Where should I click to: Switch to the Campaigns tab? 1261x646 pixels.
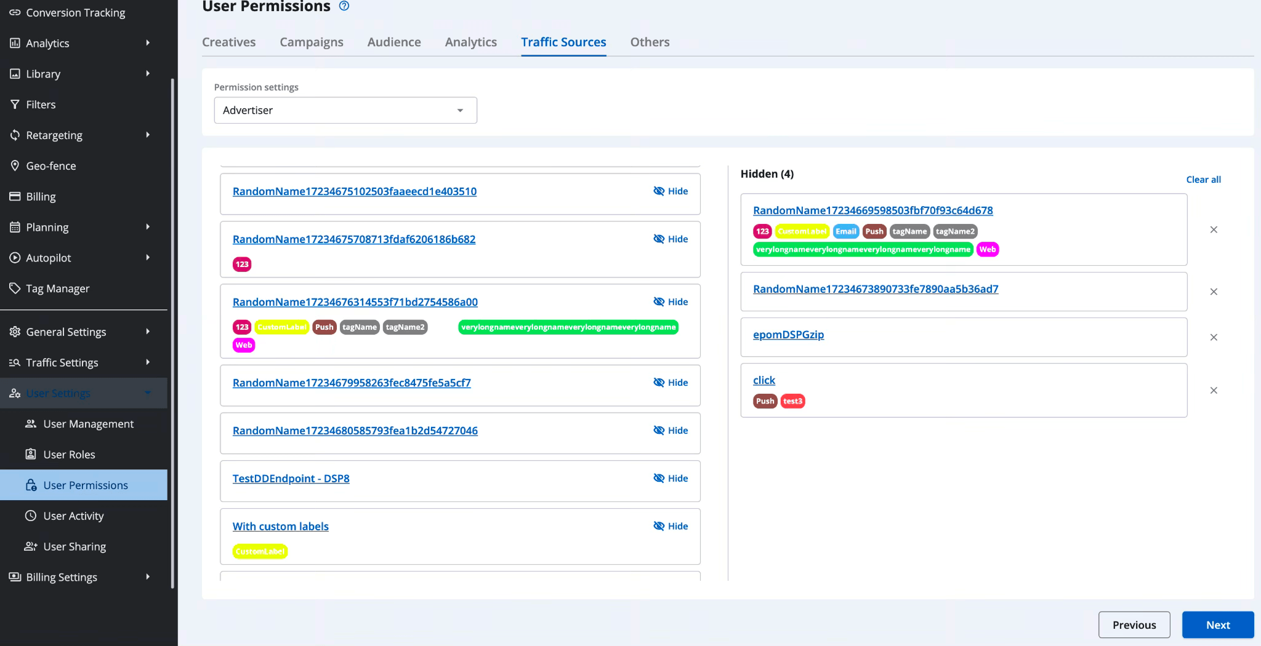pyautogui.click(x=312, y=42)
